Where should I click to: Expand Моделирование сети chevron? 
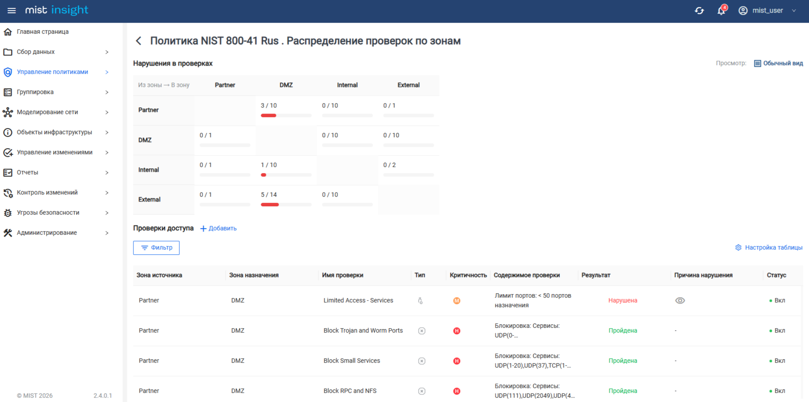[x=107, y=112]
